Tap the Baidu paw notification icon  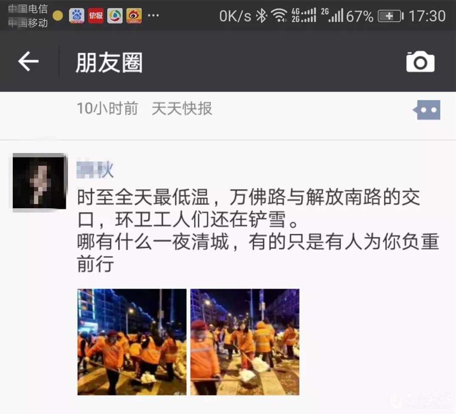tap(77, 16)
